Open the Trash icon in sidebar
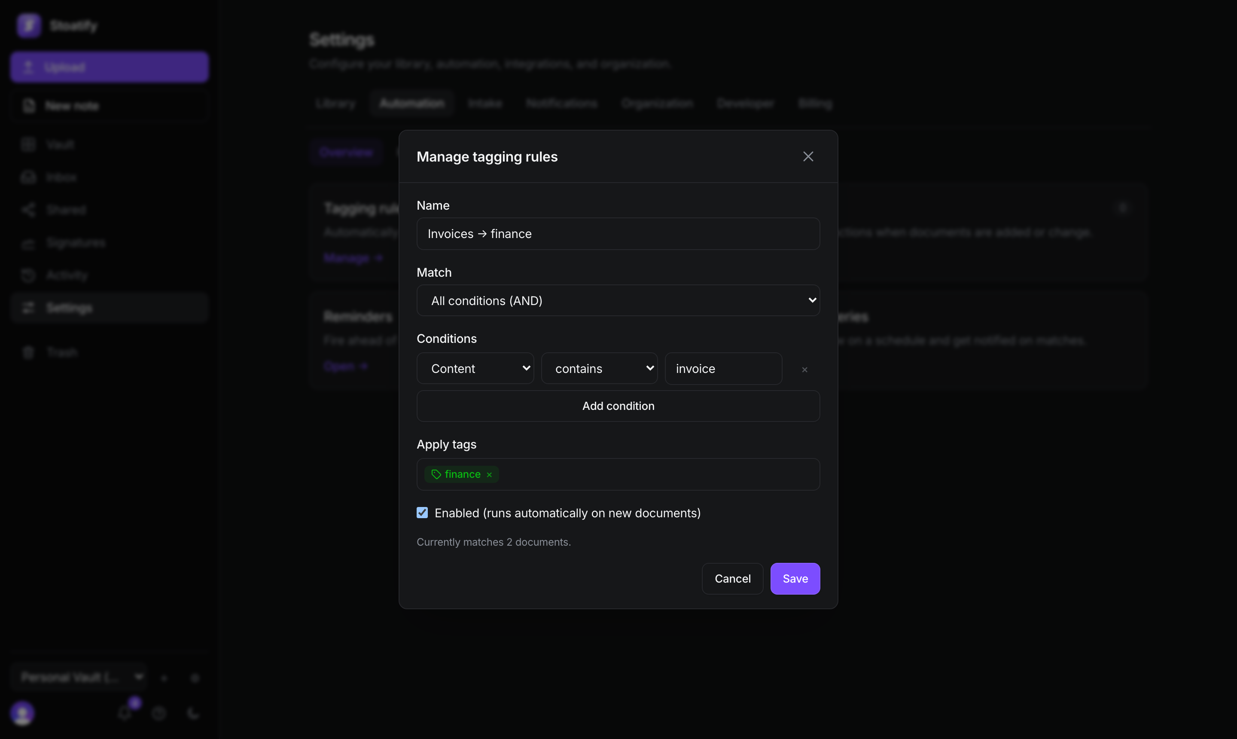The width and height of the screenshot is (1237, 739). click(28, 353)
